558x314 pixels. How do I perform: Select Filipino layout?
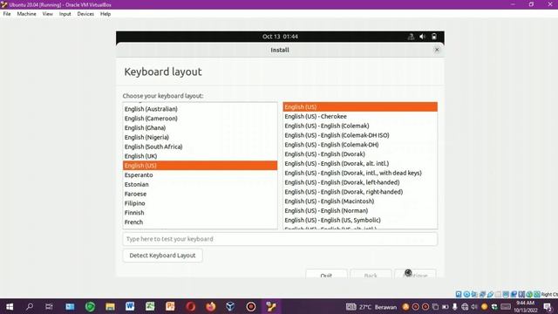coord(200,203)
